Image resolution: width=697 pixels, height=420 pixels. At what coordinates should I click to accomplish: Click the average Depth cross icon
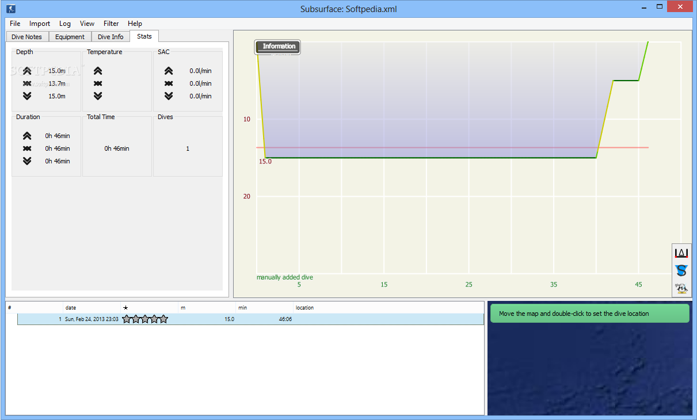27,83
